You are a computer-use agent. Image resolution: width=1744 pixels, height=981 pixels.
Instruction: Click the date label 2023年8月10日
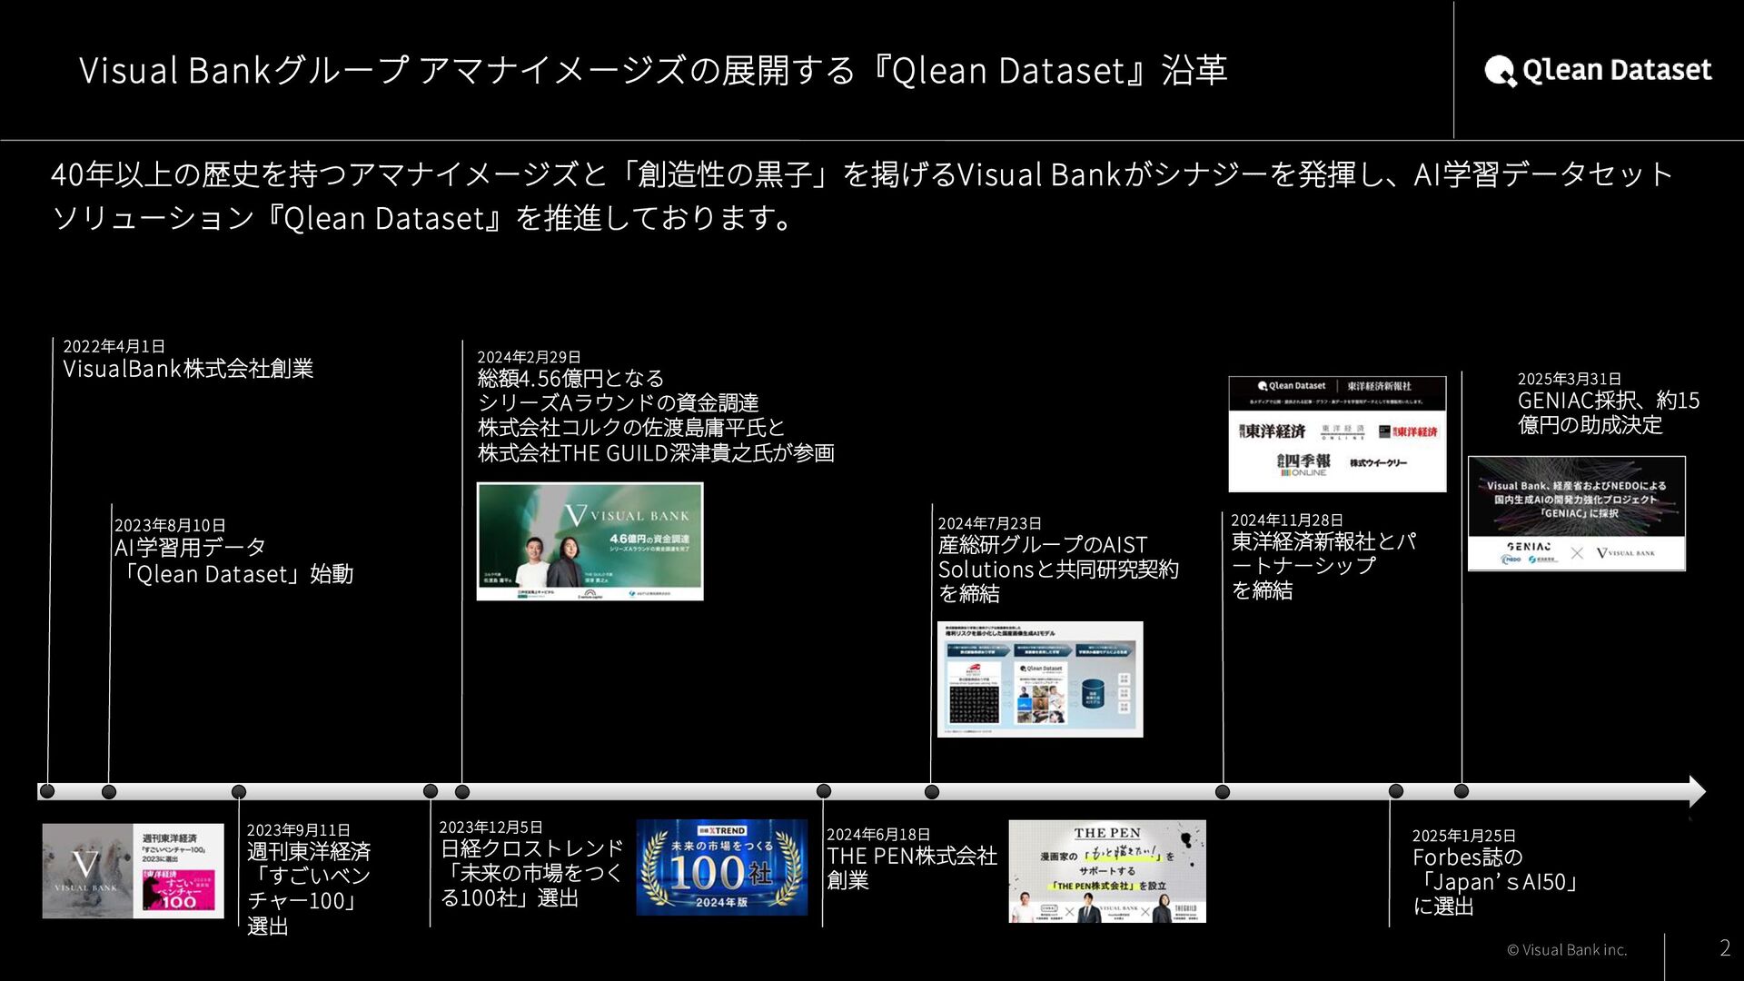(x=170, y=525)
